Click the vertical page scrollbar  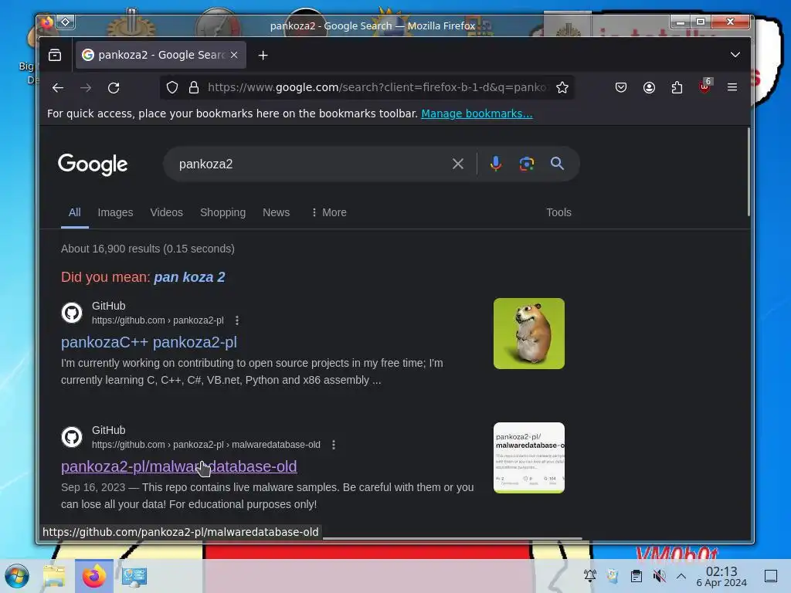coord(748,172)
